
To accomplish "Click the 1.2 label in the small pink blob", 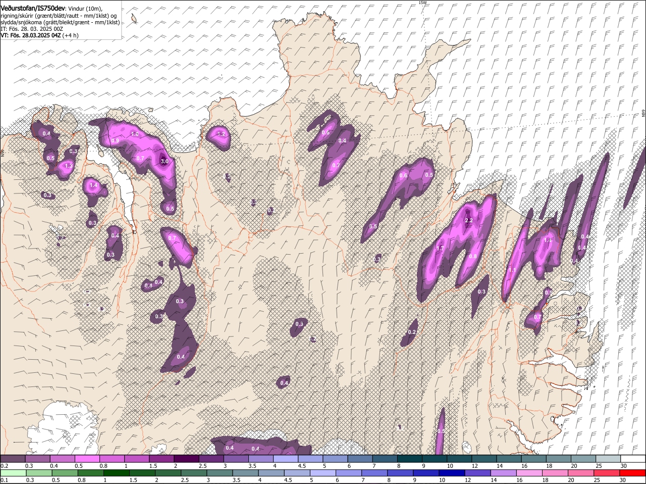I will click(x=221, y=134).
